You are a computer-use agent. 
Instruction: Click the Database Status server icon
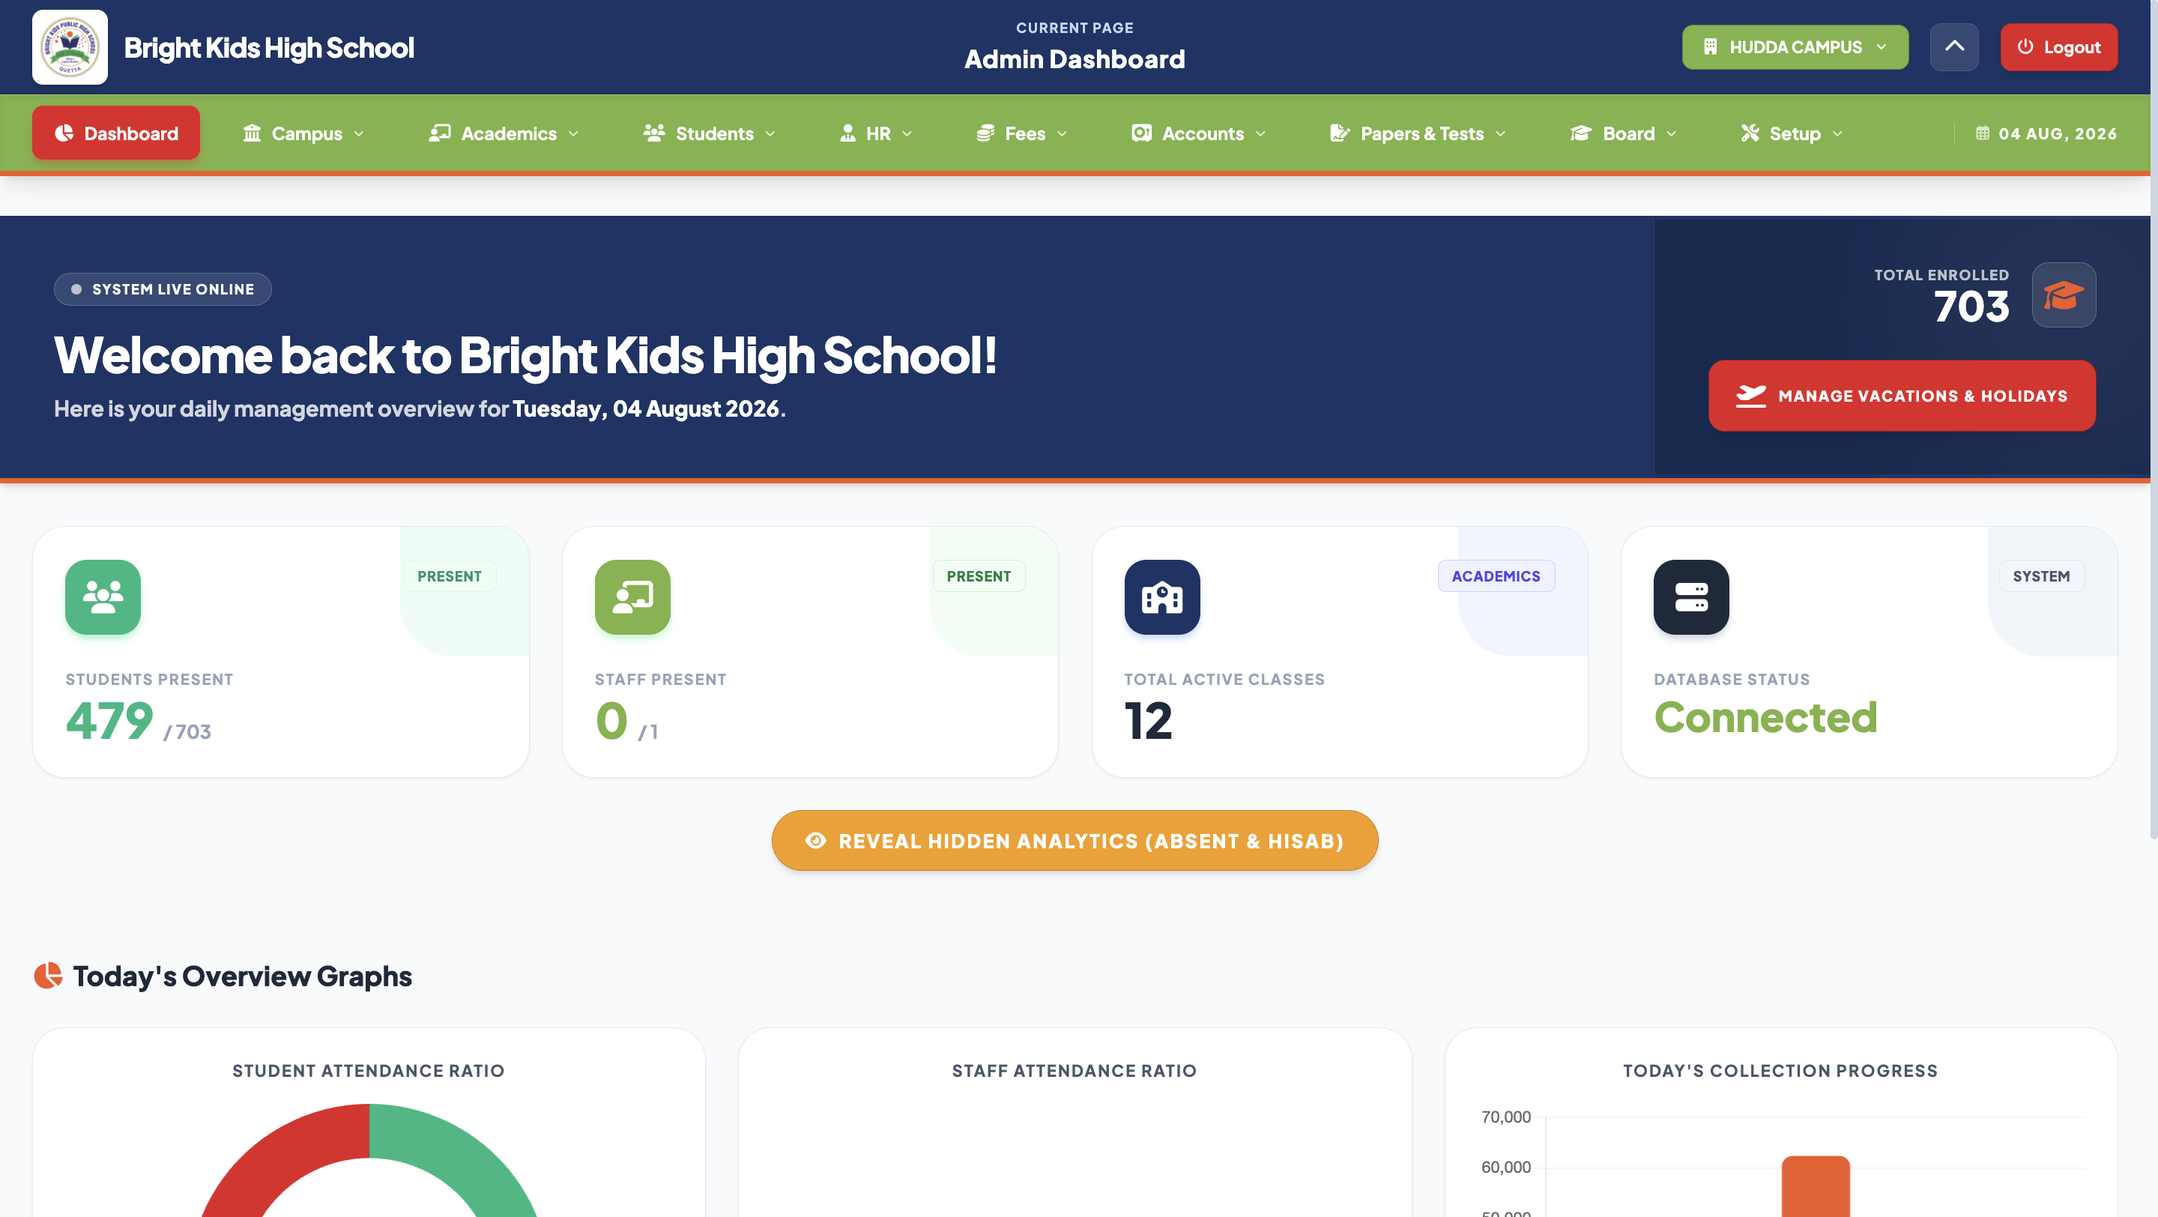[1691, 597]
